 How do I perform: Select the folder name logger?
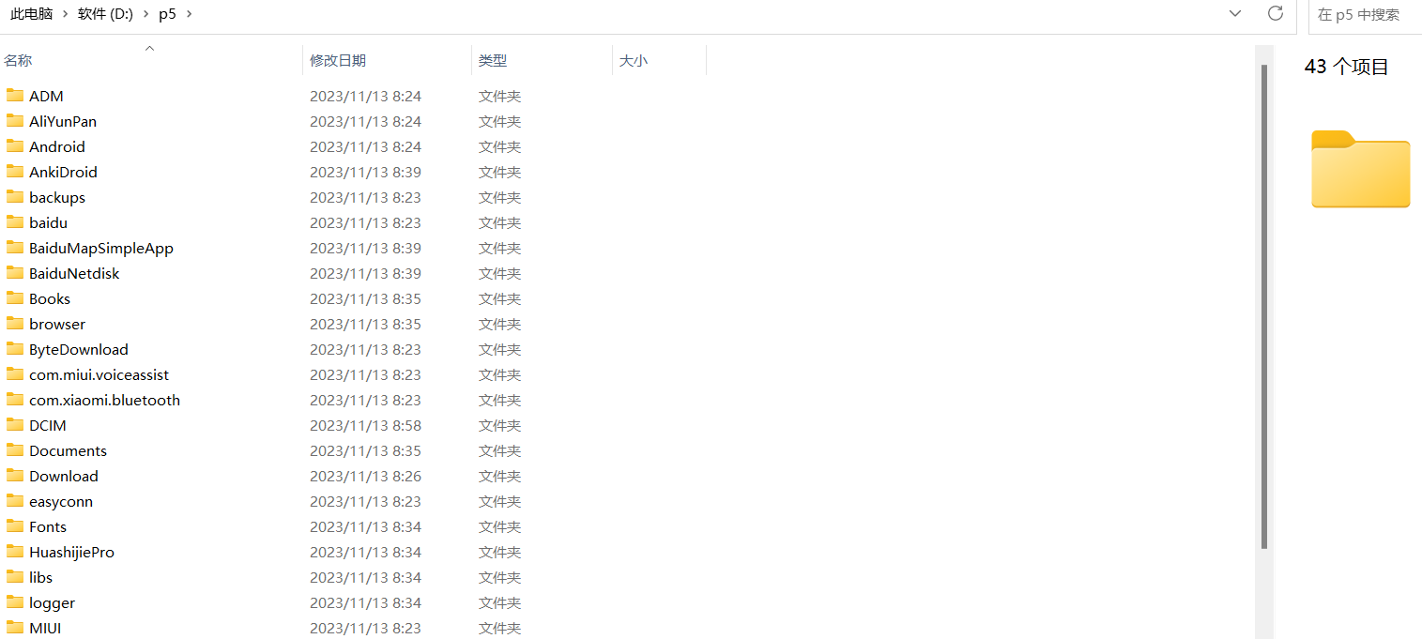(x=52, y=602)
